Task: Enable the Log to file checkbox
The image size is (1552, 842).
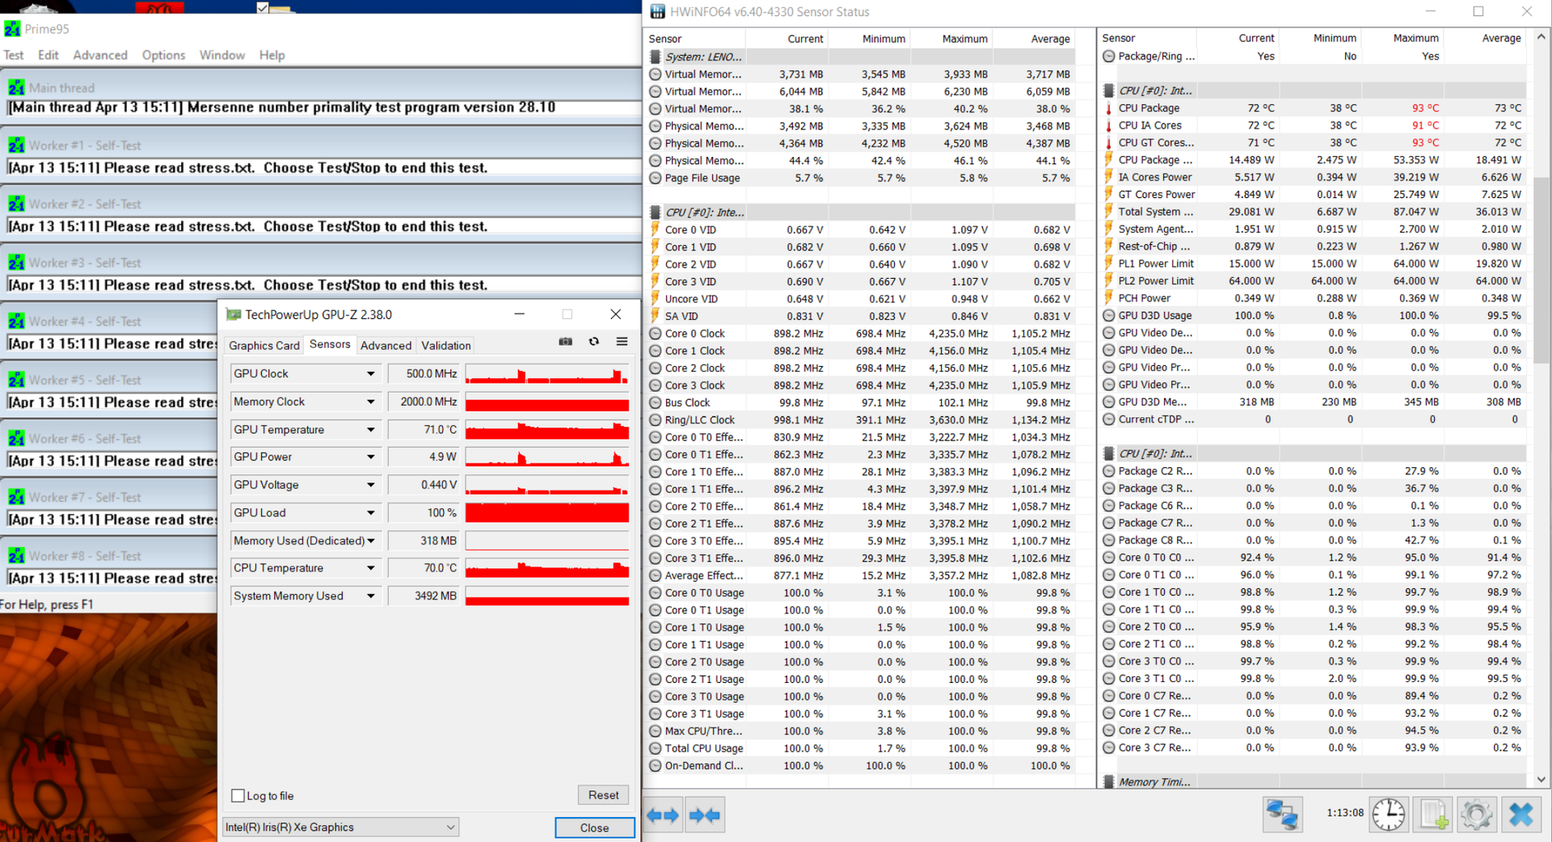Action: (x=238, y=796)
